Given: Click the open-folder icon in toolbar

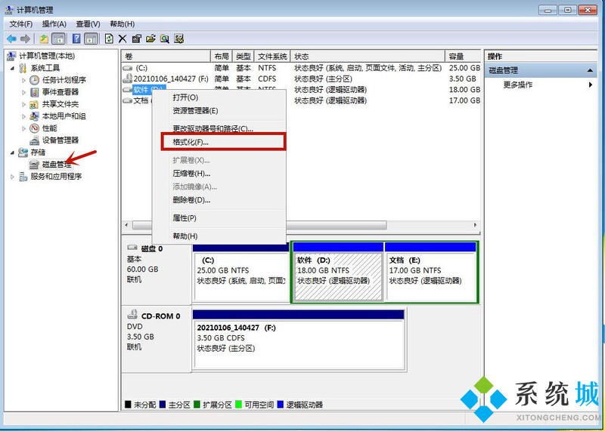Looking at the screenshot, I should (150, 38).
